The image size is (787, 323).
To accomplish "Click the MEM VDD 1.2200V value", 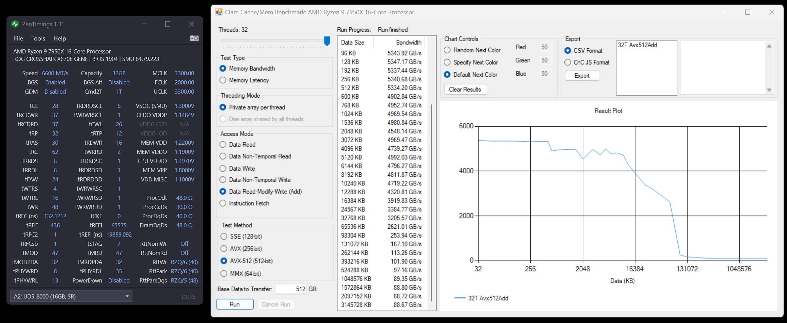I will tap(184, 143).
